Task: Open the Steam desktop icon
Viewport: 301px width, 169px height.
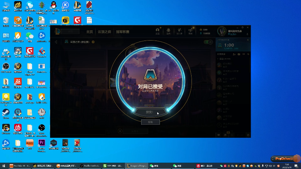Action: click(6, 114)
